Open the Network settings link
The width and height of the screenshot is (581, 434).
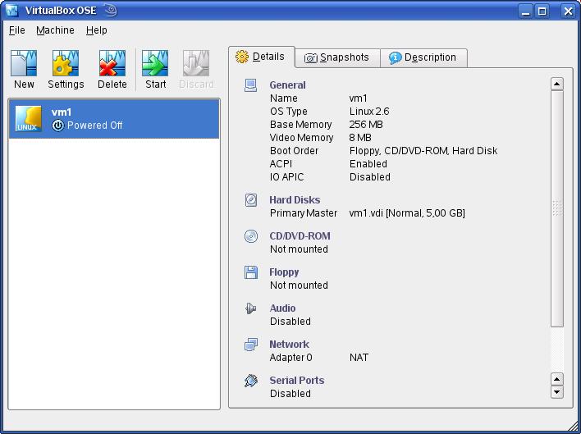(x=289, y=345)
